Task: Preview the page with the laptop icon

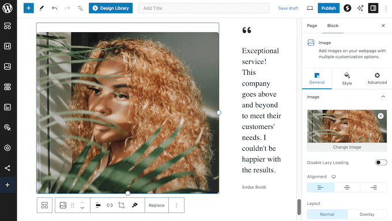Action: pos(310,8)
